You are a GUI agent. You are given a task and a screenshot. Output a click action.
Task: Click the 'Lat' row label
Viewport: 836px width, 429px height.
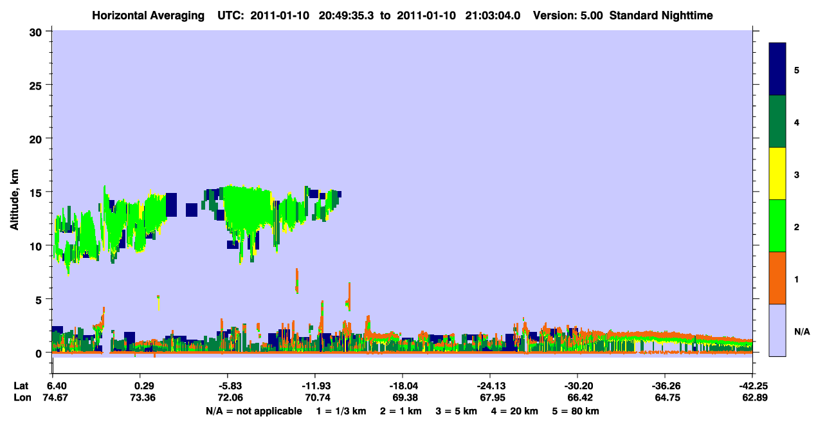[21, 386]
